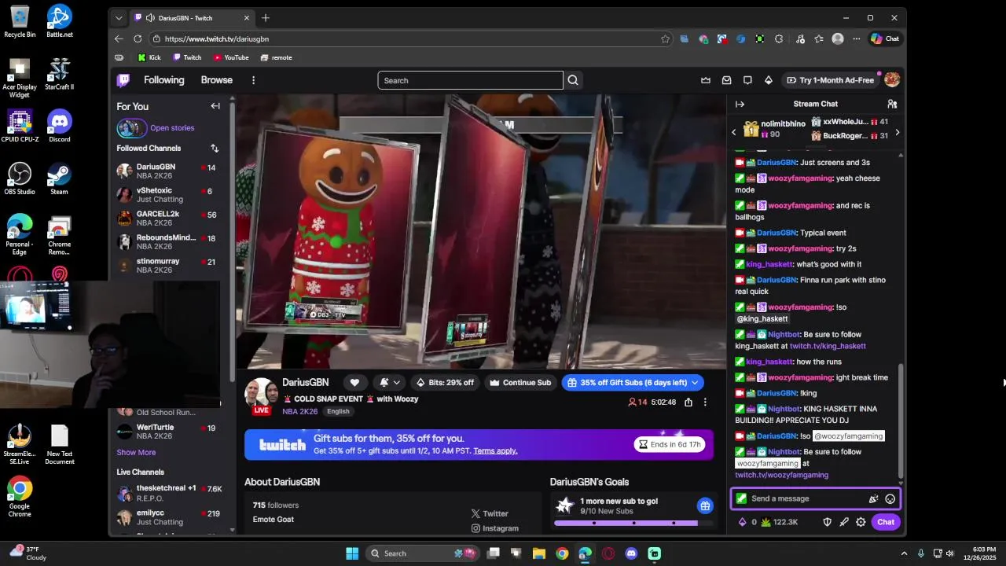Click the gift icon in Goals
This screenshot has height=566, width=1006.
(705, 505)
